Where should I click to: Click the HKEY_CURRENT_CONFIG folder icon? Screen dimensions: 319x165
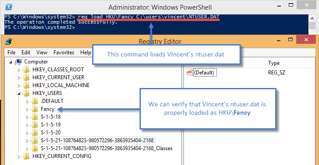[26, 156]
